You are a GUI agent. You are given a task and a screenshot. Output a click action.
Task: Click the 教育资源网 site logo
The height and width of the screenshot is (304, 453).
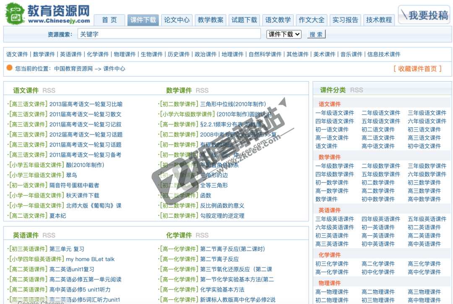[x=46, y=12]
